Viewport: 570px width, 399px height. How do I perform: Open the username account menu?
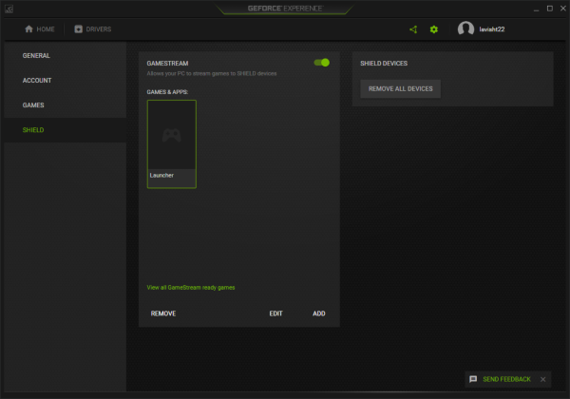pyautogui.click(x=492, y=29)
